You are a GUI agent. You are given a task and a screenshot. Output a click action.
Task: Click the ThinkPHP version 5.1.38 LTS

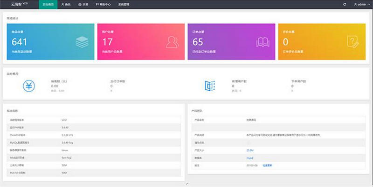click(x=67, y=135)
